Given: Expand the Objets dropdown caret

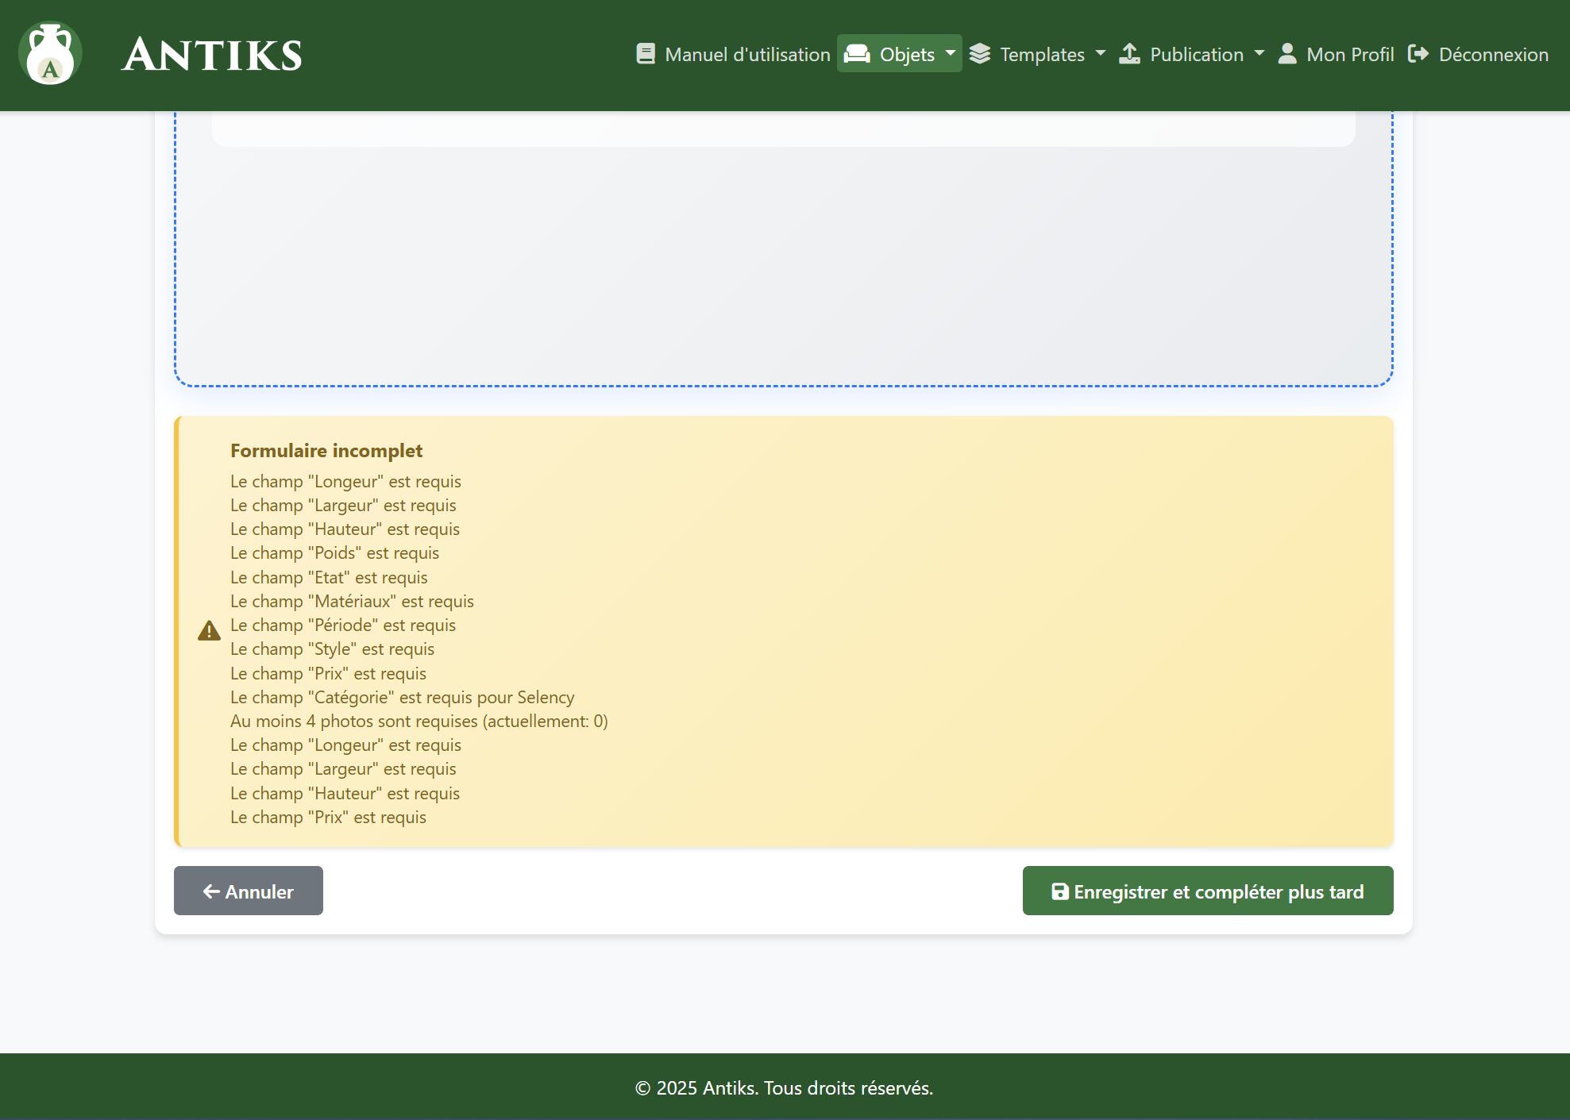Looking at the screenshot, I should point(951,53).
